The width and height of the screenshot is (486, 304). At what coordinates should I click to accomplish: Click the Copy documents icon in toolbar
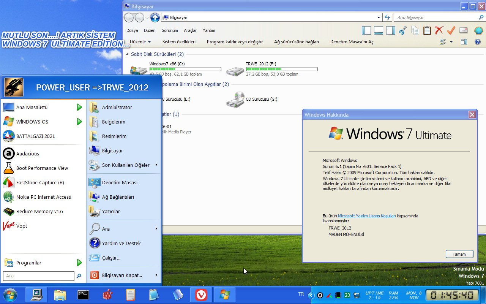415,30
